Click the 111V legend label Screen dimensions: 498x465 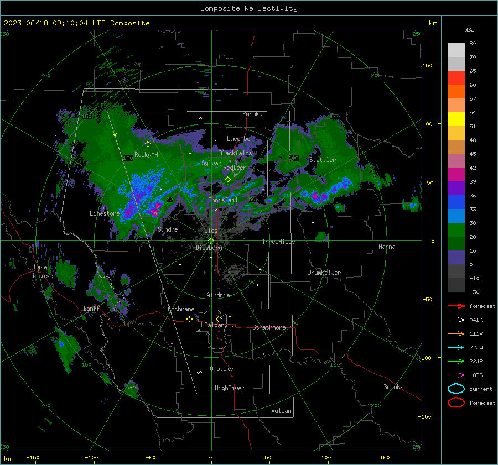coord(476,333)
